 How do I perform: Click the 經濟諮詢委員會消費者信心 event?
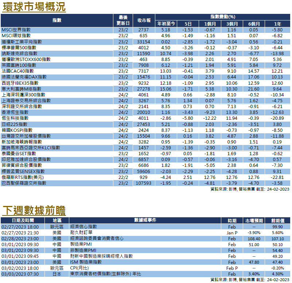coord(97,238)
